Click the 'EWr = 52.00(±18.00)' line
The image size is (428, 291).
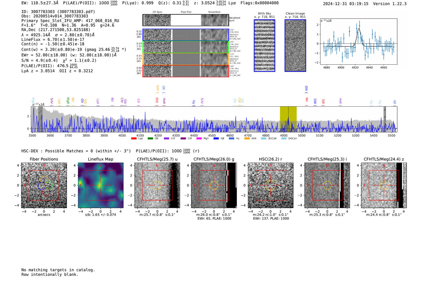[x=69, y=55]
